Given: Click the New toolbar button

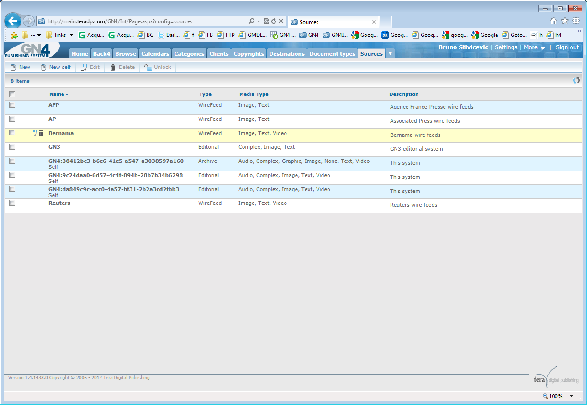Looking at the screenshot, I should tap(20, 67).
